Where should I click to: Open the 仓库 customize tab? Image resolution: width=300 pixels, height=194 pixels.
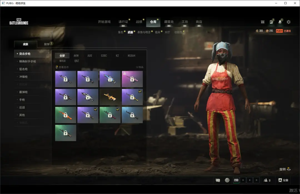[153, 22]
